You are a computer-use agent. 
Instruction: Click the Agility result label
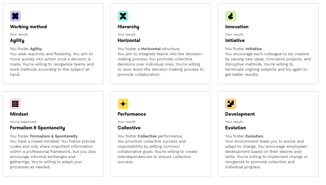click(17, 41)
